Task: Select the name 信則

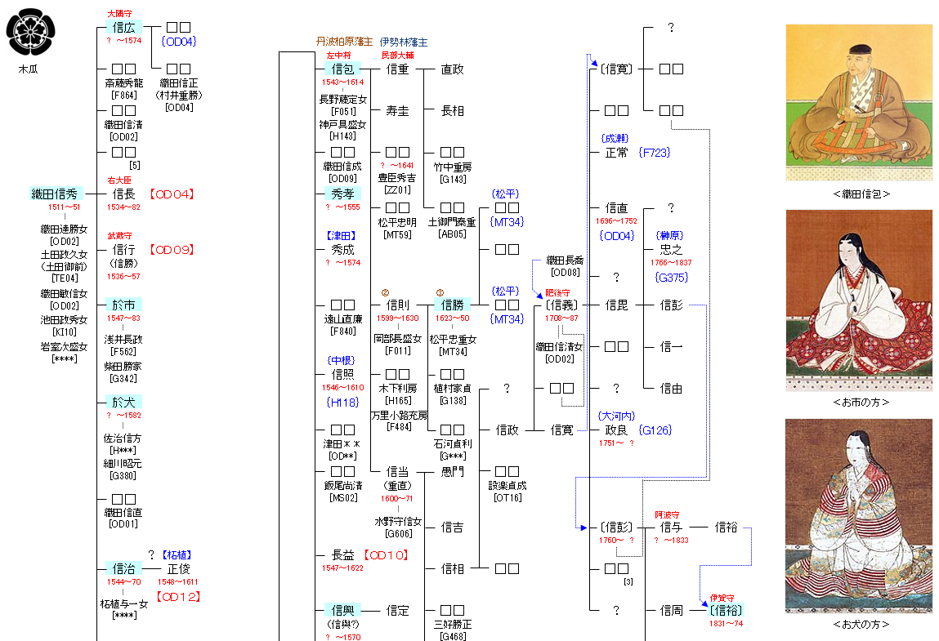Action: click(398, 305)
